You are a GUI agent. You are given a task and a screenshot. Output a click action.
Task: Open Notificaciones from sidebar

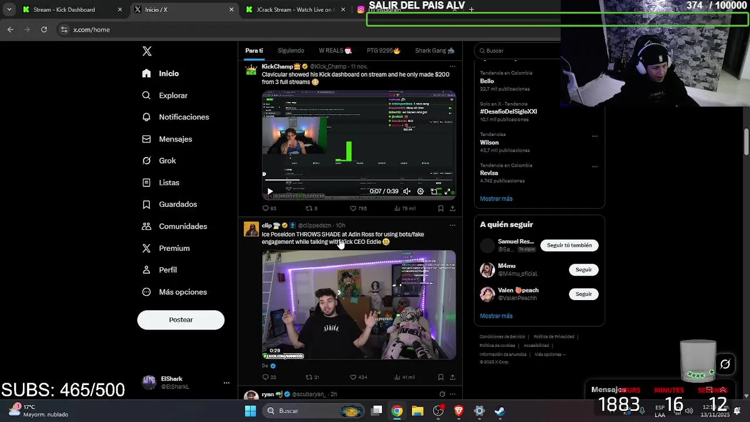point(175,117)
